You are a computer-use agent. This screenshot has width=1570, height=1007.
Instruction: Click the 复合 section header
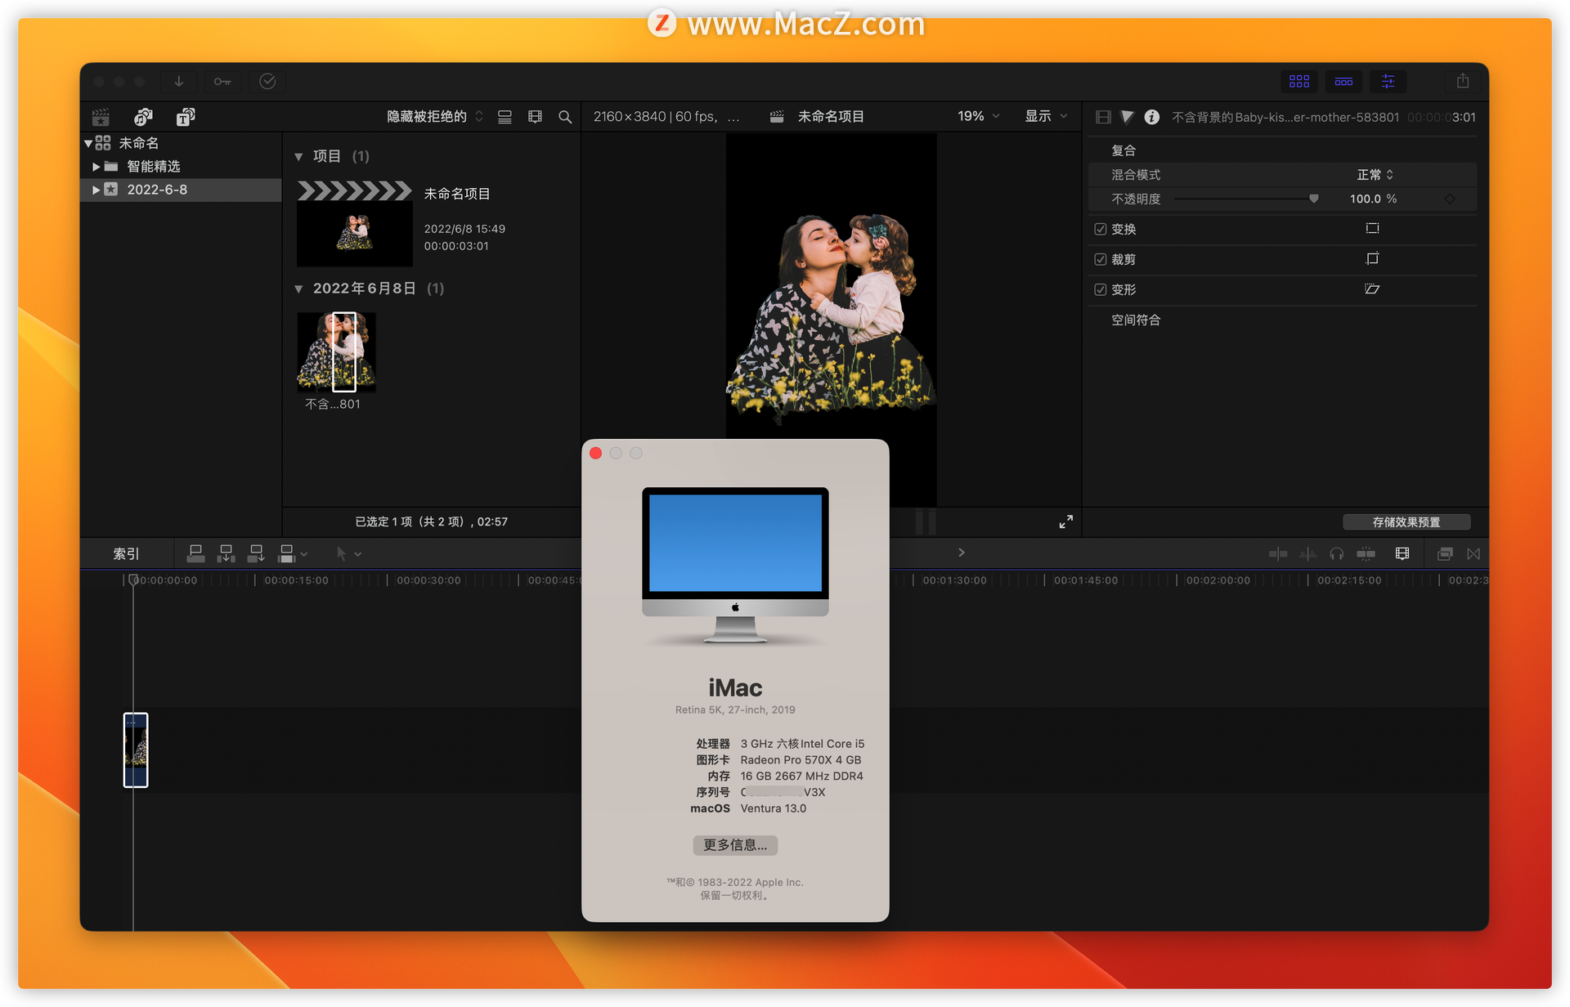tap(1124, 150)
